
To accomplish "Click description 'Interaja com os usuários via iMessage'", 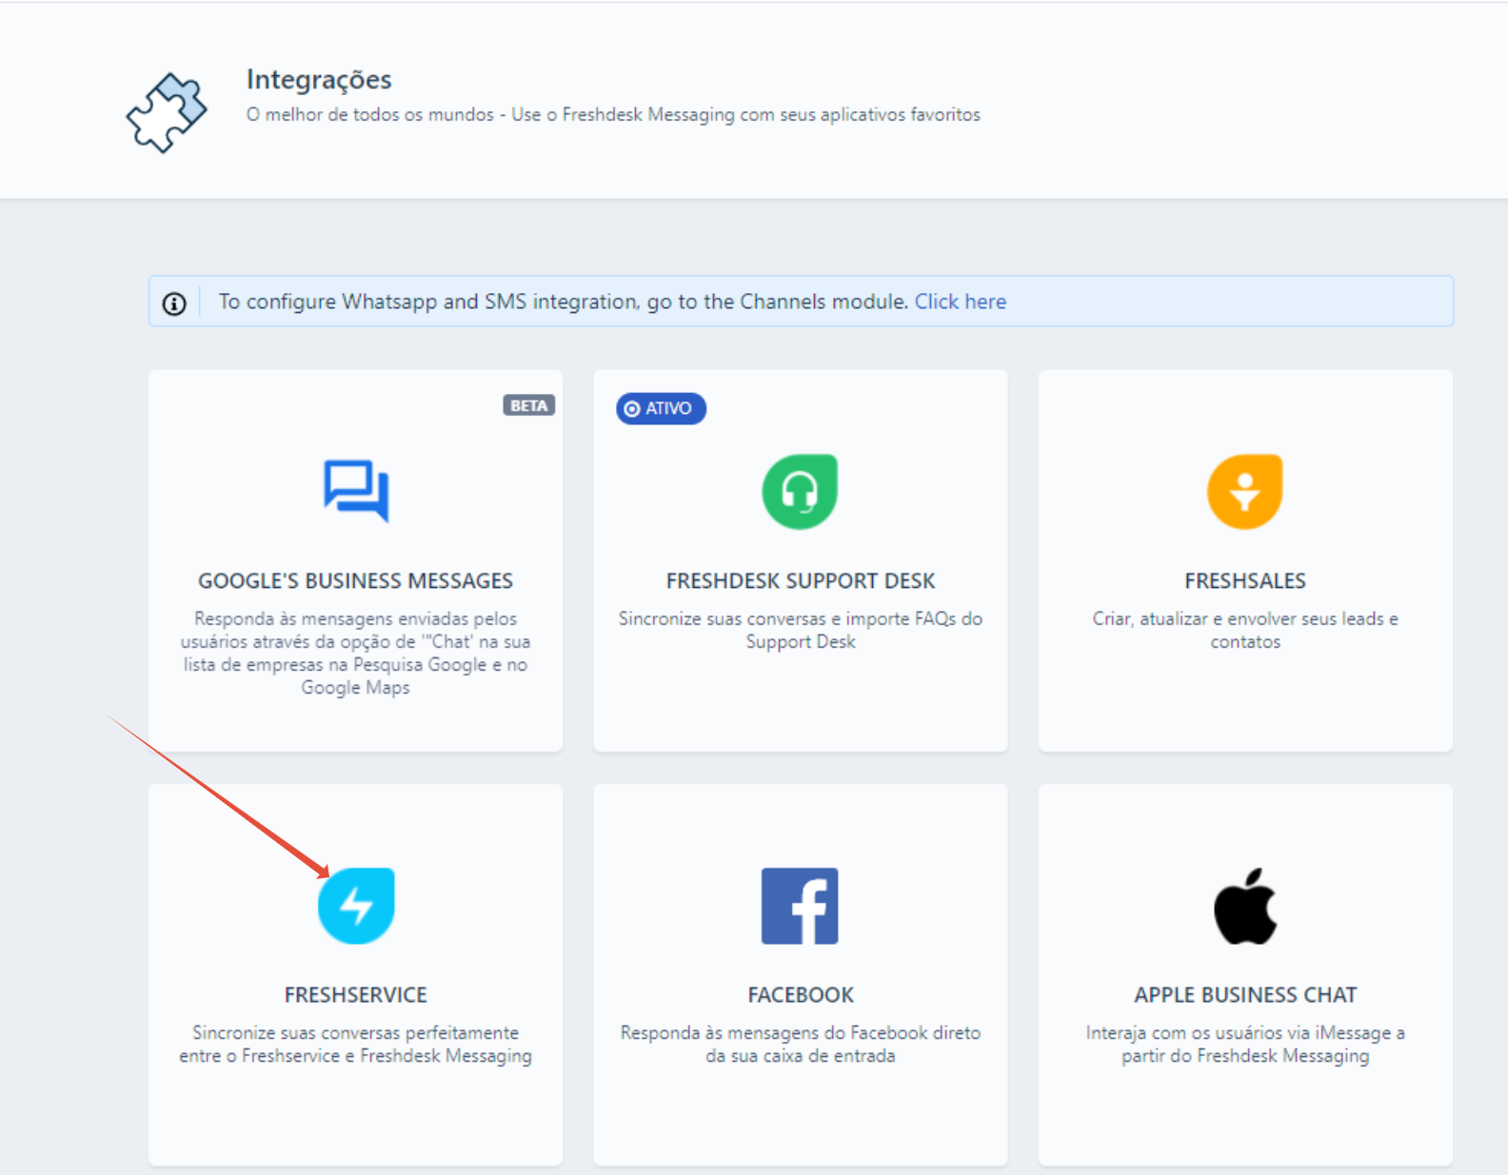I will pyautogui.click(x=1245, y=1044).
